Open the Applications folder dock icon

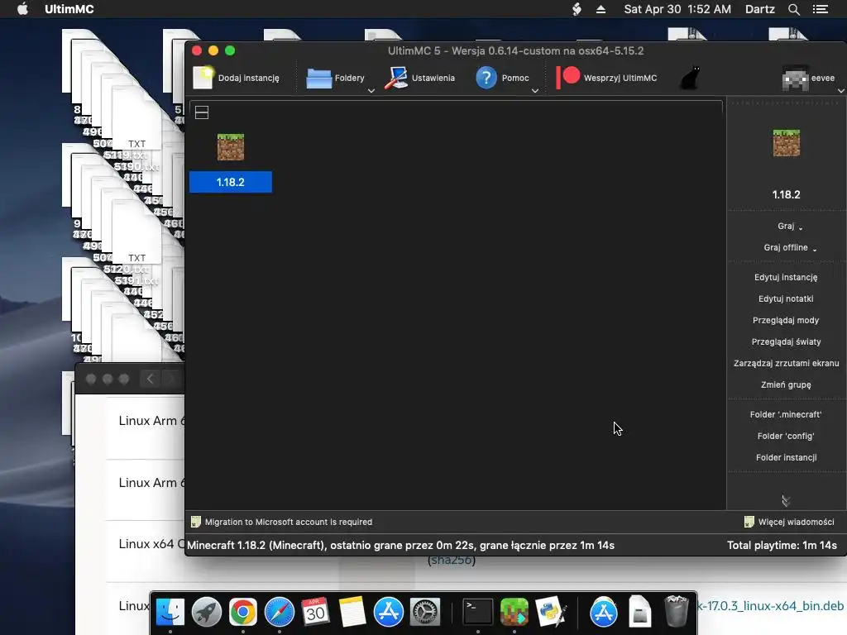[603, 613]
